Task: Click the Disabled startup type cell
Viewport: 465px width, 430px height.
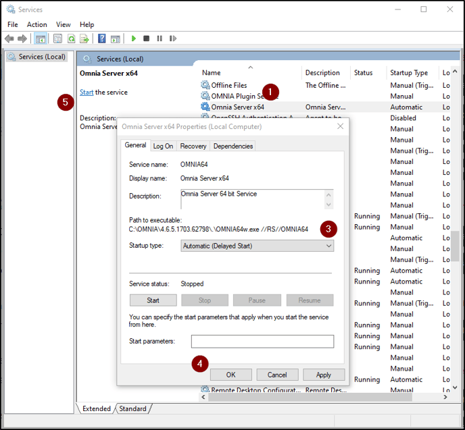Action: click(403, 118)
